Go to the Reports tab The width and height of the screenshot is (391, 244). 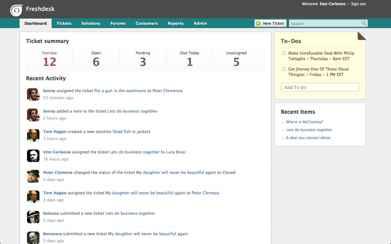point(176,23)
